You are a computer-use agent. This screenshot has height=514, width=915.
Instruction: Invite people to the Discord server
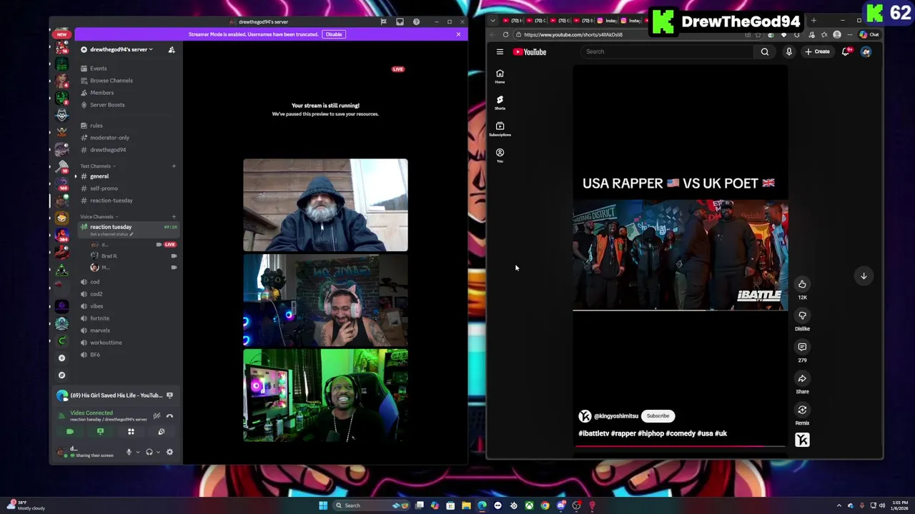pyautogui.click(x=172, y=49)
